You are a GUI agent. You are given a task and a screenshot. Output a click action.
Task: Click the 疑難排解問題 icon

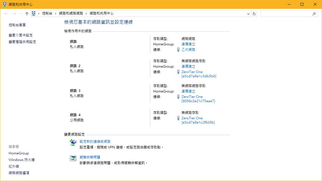[73, 158]
